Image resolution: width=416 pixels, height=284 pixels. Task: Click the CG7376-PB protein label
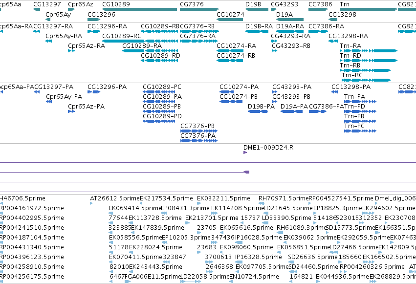197,126
